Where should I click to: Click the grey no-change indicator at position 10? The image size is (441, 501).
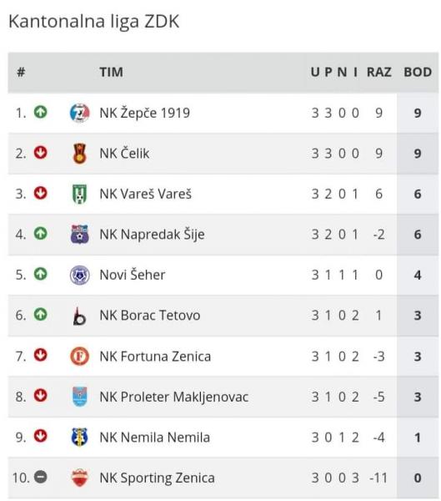tap(41, 477)
